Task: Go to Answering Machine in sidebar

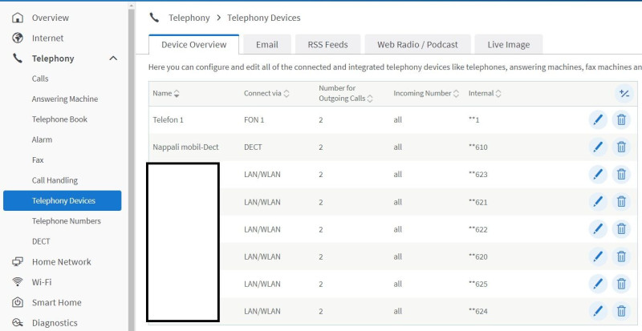Action: (x=65, y=99)
